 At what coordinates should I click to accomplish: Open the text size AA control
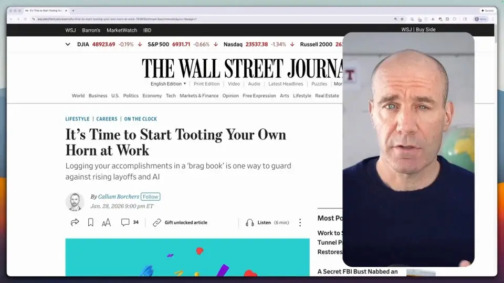[106, 223]
